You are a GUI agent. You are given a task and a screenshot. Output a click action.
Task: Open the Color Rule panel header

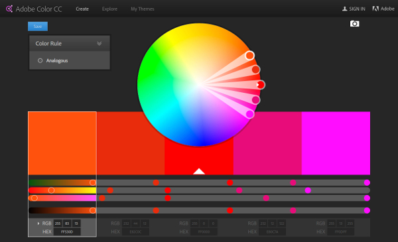[70, 43]
